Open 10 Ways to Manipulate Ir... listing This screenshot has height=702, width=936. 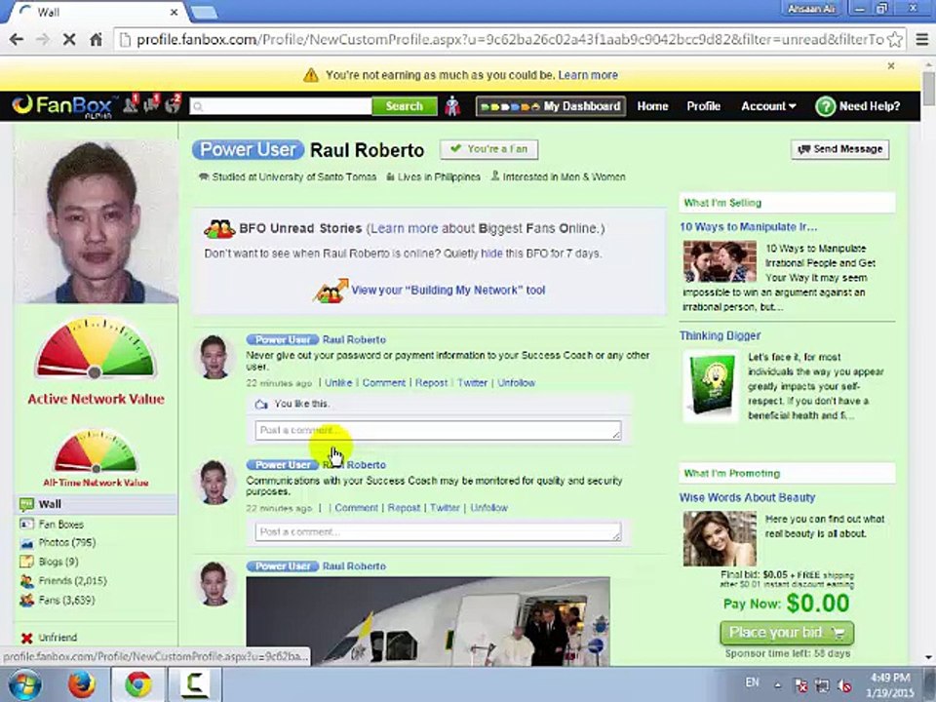click(x=749, y=227)
